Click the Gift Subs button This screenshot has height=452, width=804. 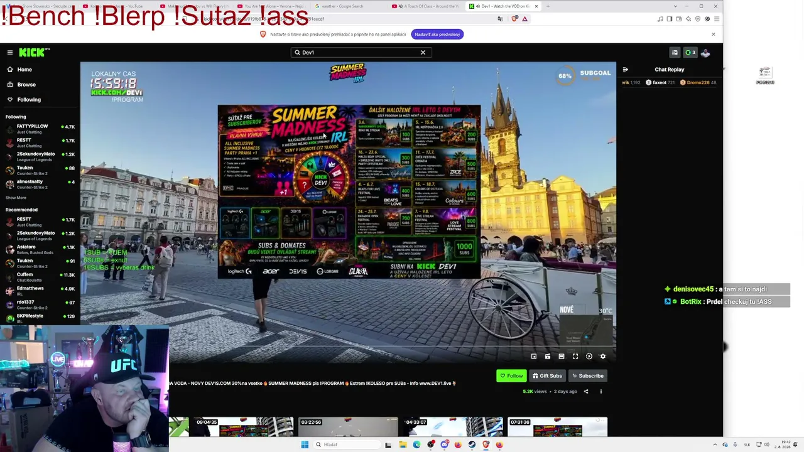547,376
